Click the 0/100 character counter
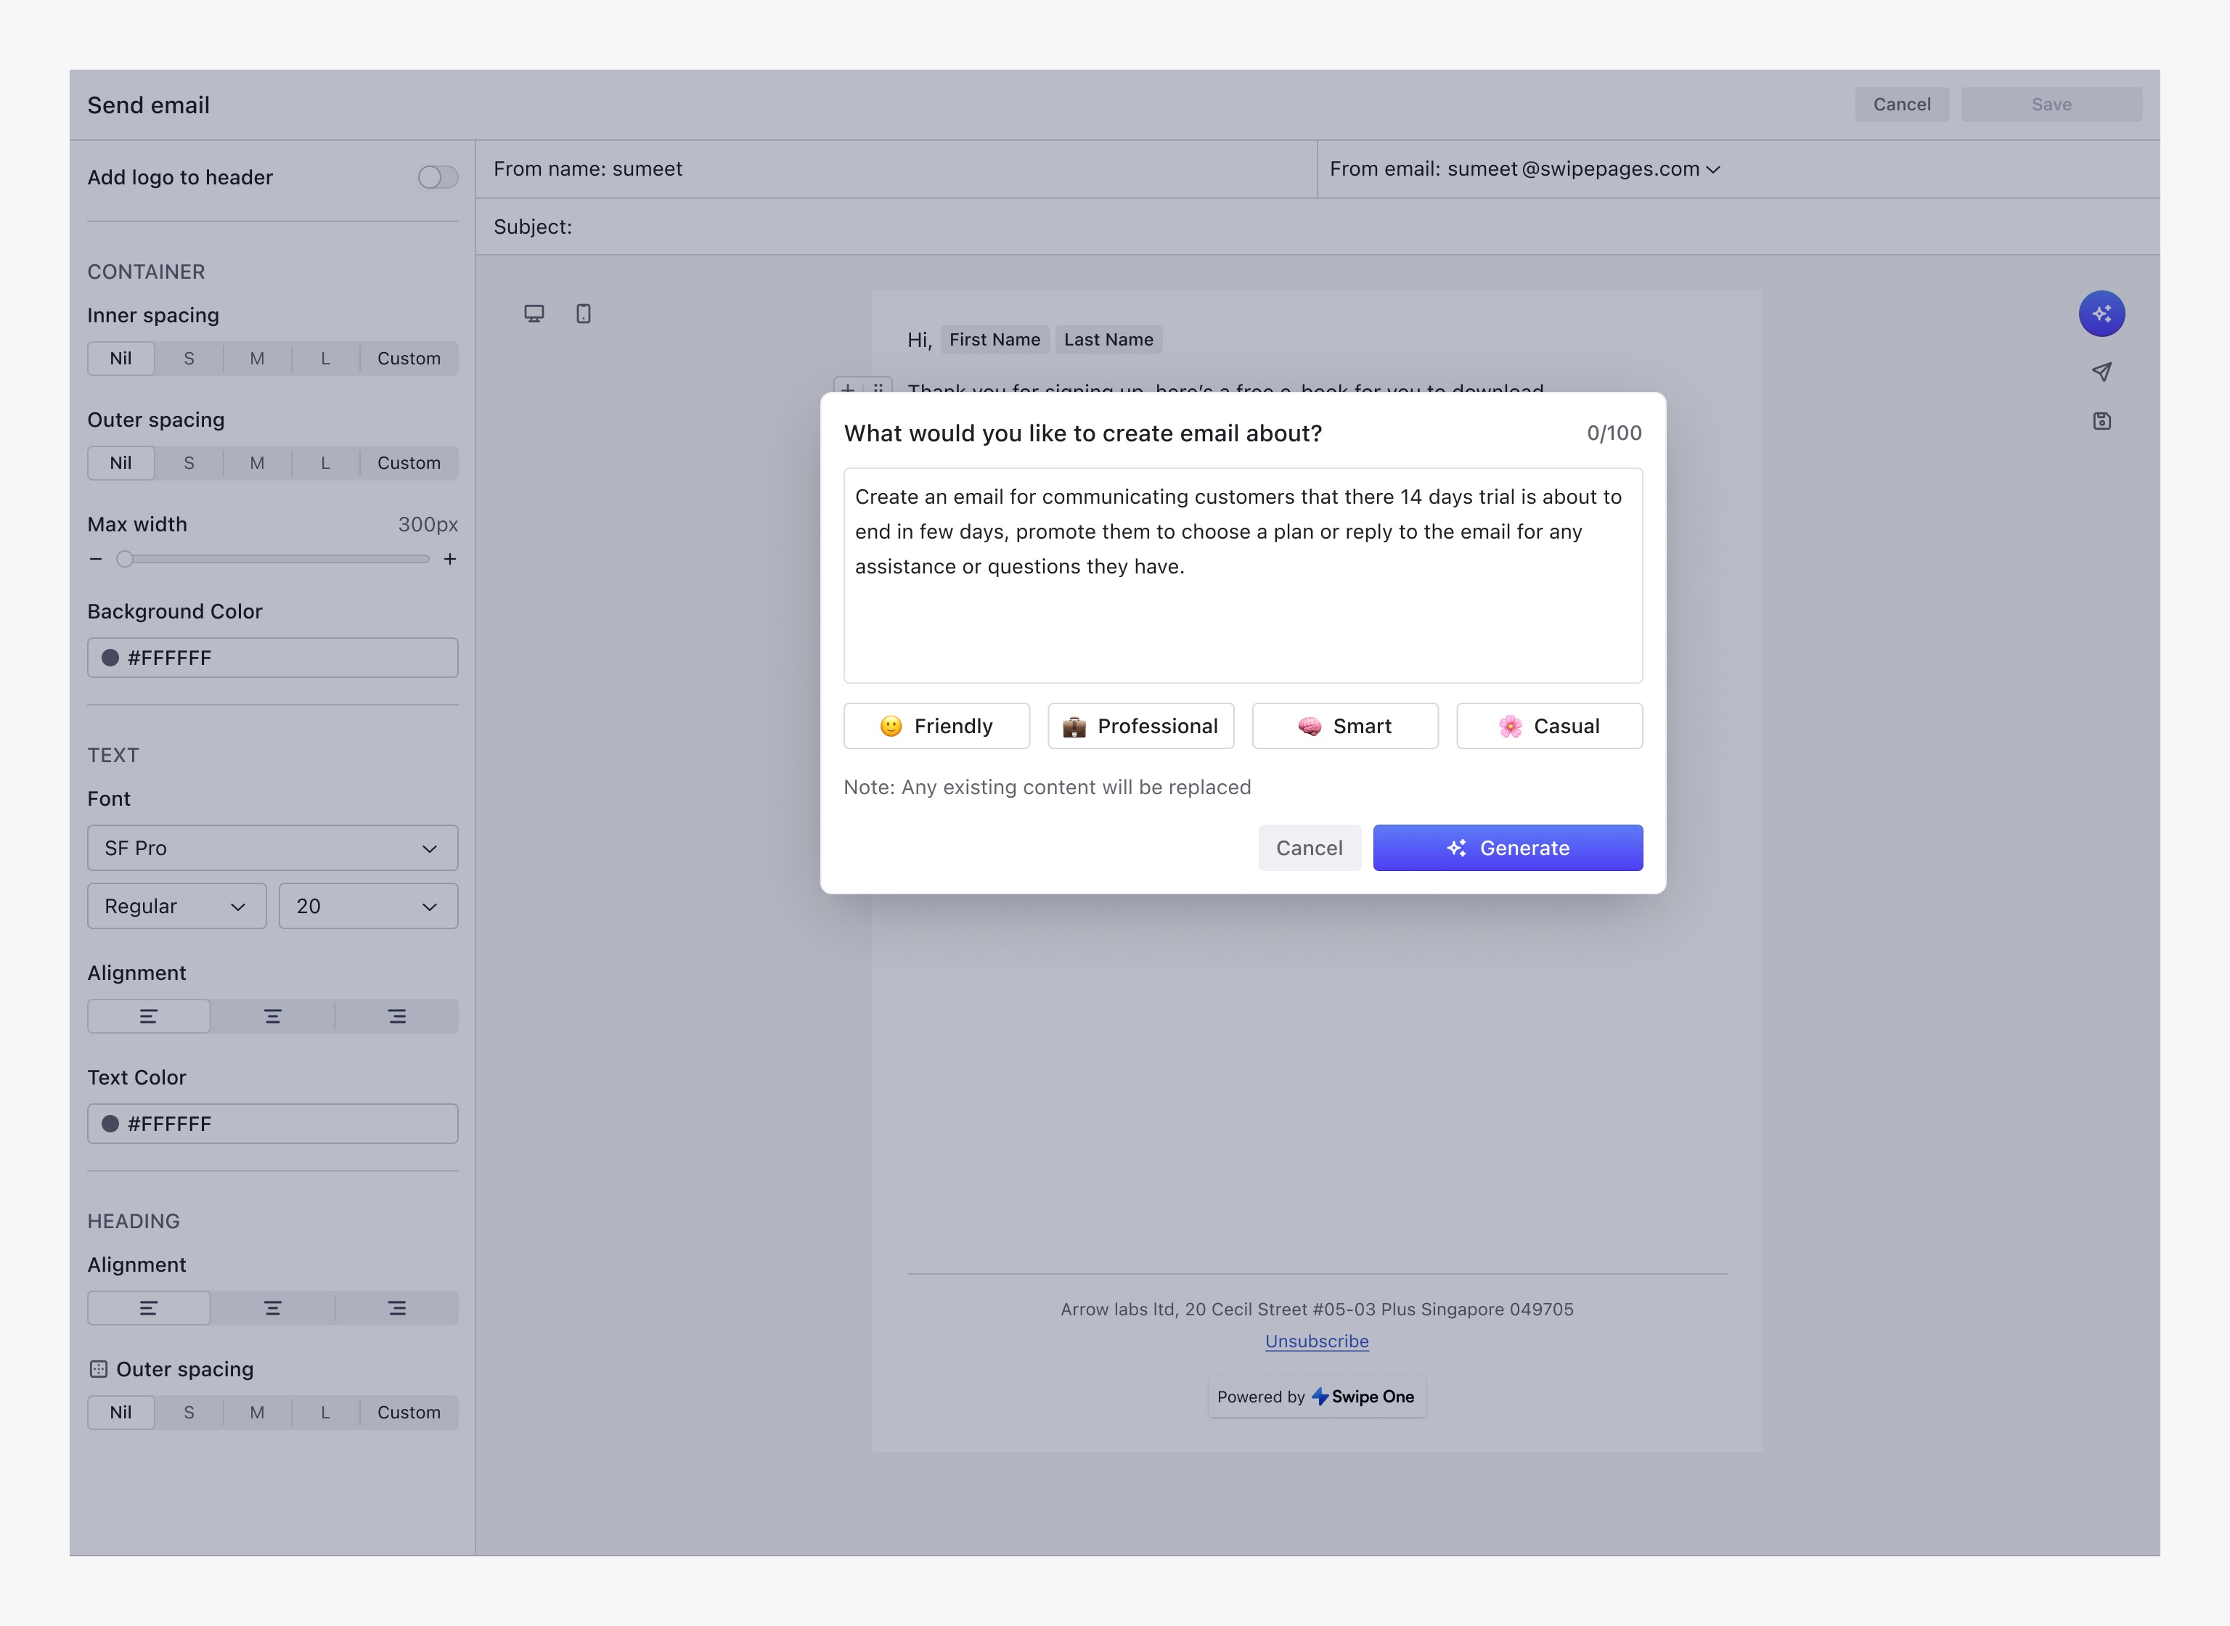Screen dimensions: 2230x1626 (1614, 433)
